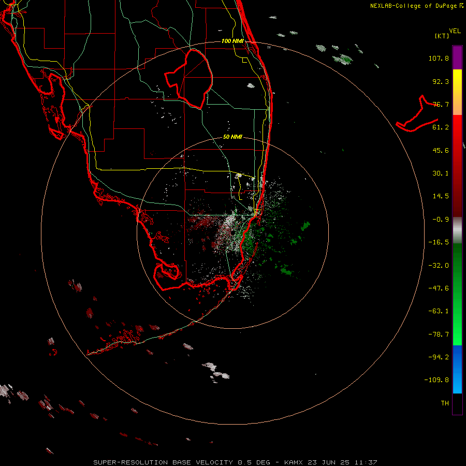Click the 100 NMI range ring label
The width and height of the screenshot is (466, 466).
coord(232,41)
